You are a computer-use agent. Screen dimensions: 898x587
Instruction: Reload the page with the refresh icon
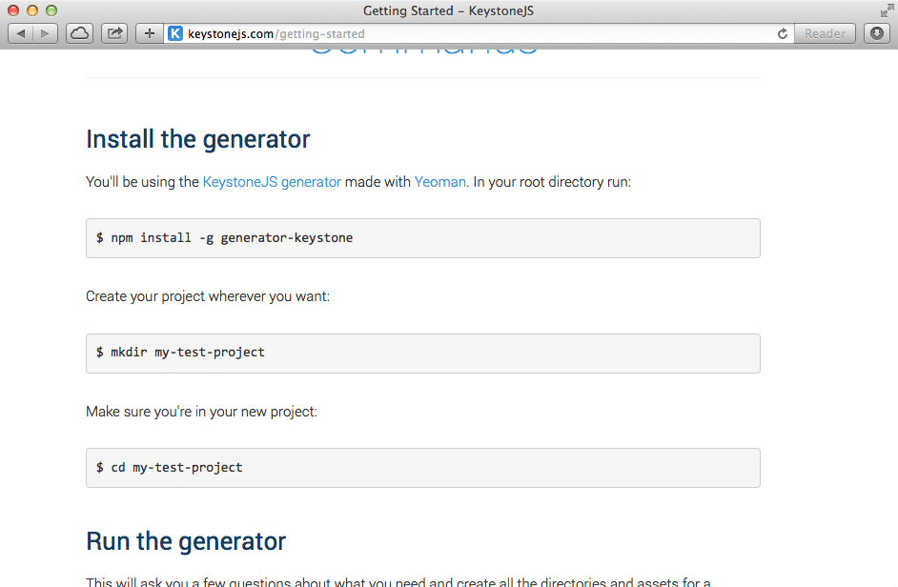pos(783,33)
